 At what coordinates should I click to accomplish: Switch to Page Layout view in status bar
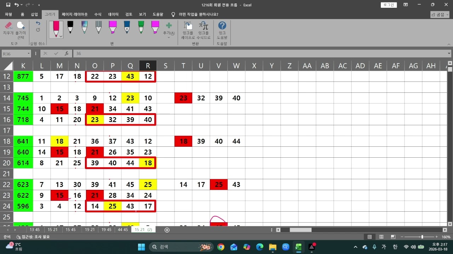382,237
